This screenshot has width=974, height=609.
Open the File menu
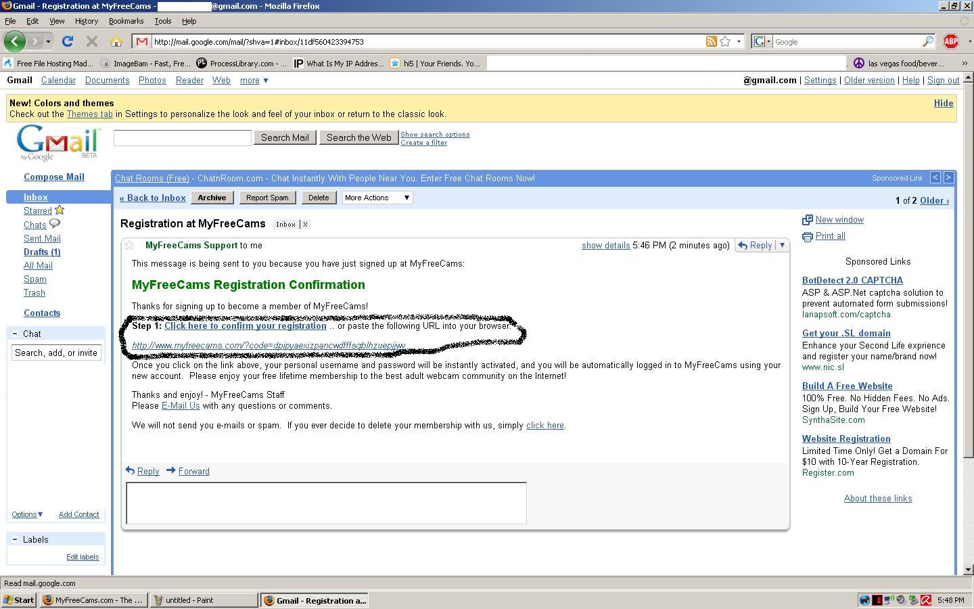click(10, 21)
